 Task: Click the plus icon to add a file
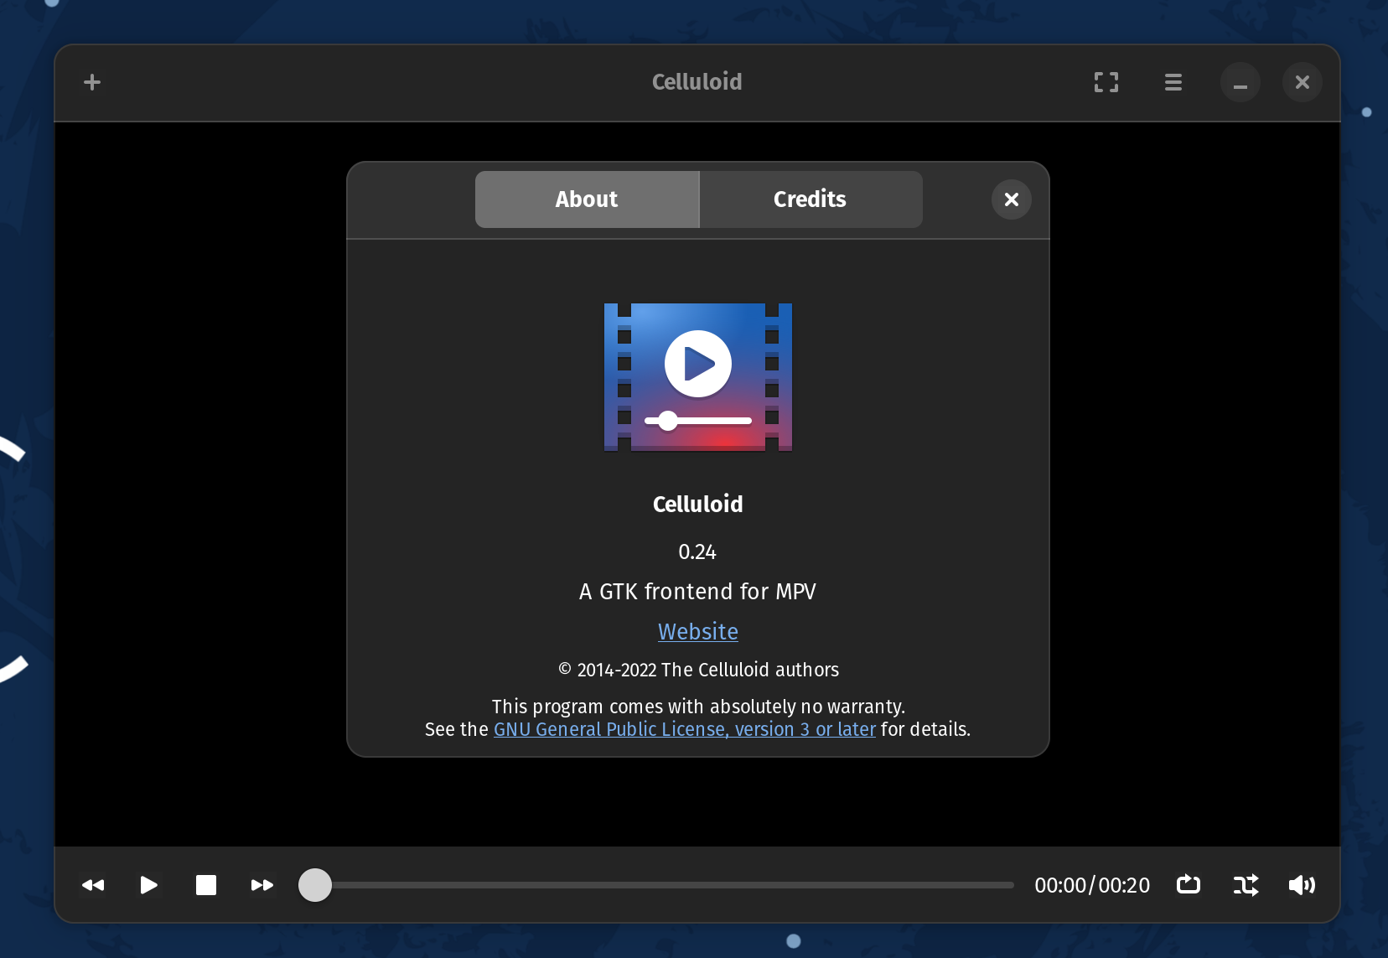pos(92,82)
